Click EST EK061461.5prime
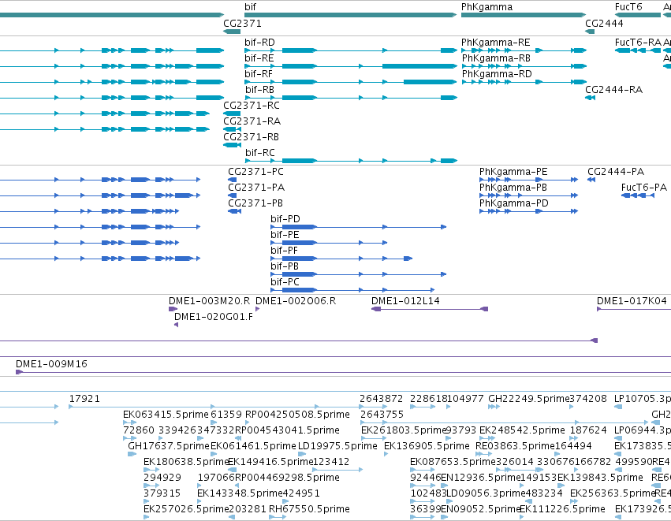 pyautogui.click(x=214, y=454)
